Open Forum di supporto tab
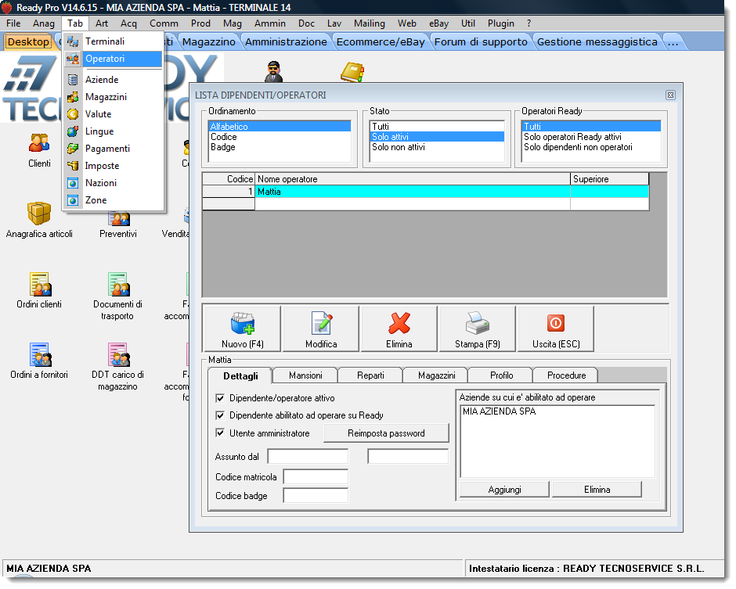 [481, 42]
